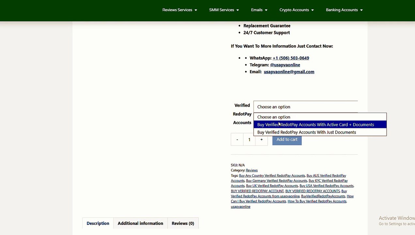415x235 pixels.
Task: Open tag BuyVerifiedRedotPayAccounts
Action: pyautogui.click(x=323, y=196)
